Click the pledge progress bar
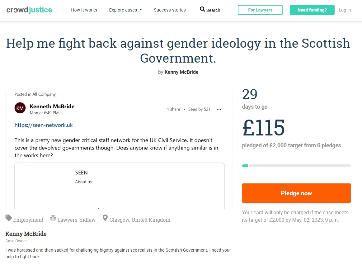This screenshot has width=362, height=265. 296,166
